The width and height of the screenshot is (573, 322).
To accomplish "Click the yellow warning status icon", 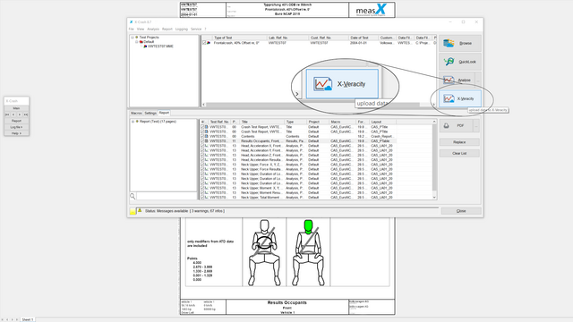I will 140,211.
